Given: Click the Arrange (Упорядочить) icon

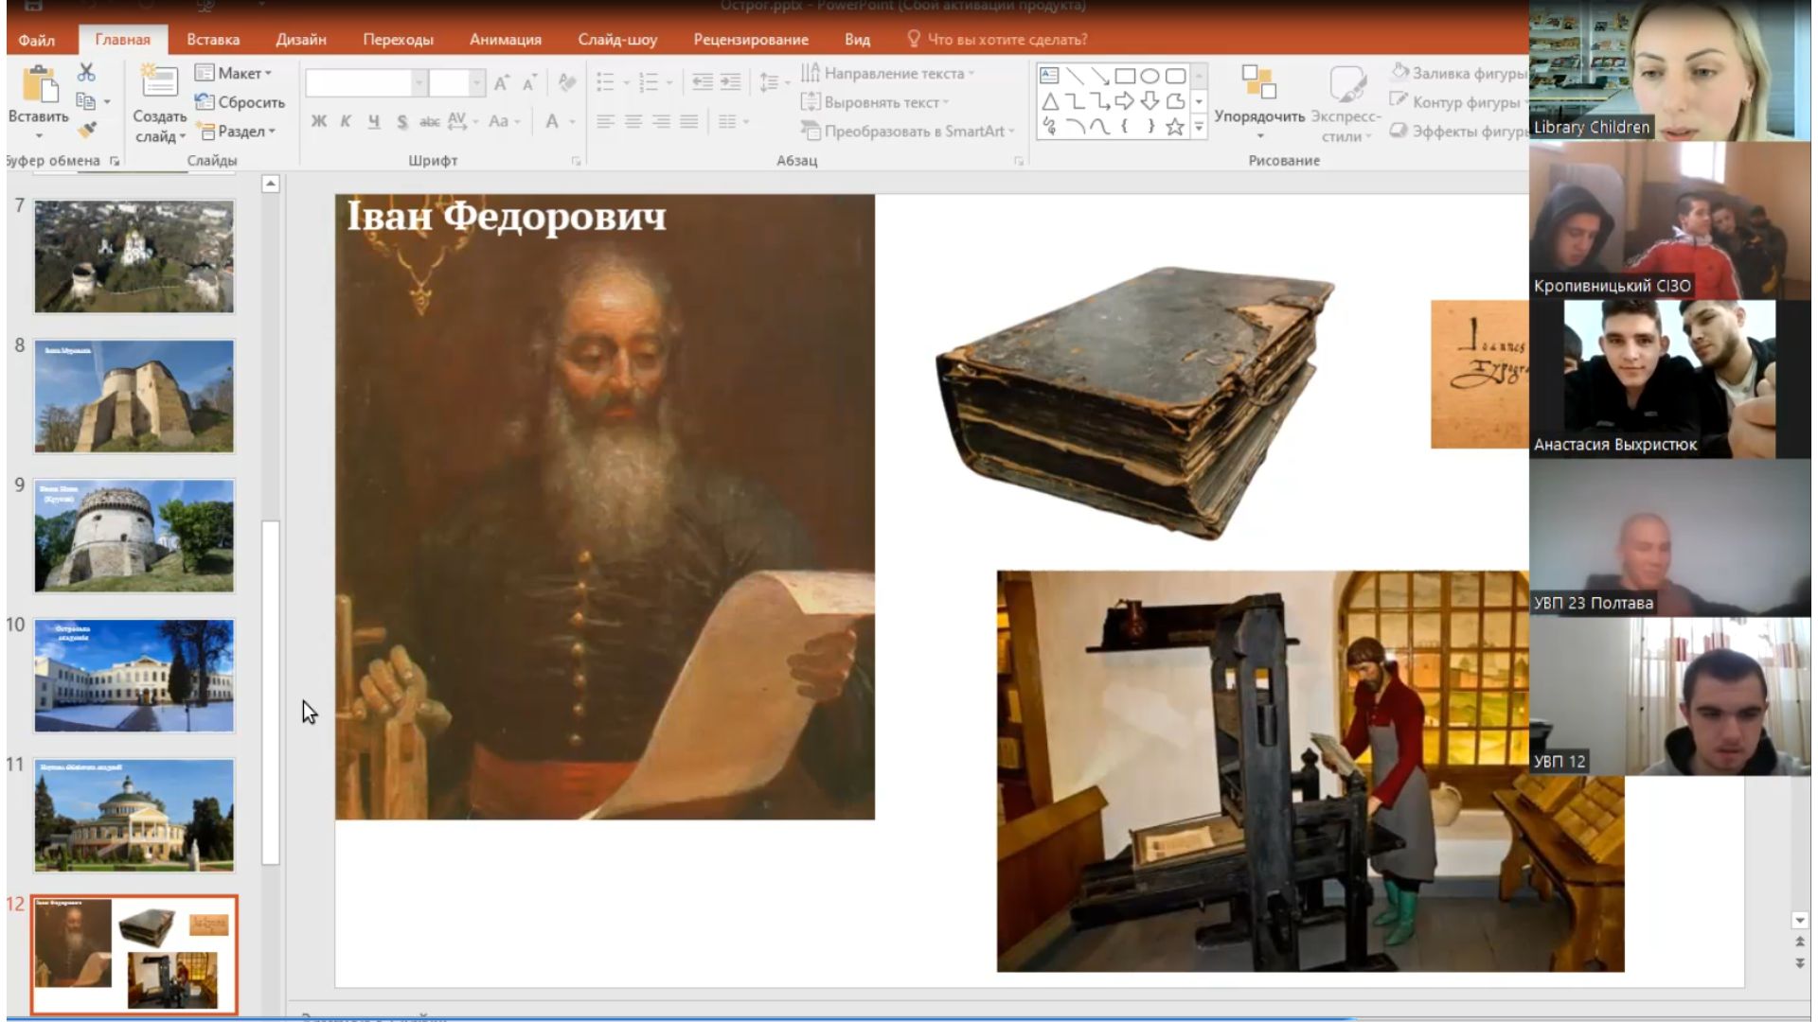Looking at the screenshot, I should 1259,82.
